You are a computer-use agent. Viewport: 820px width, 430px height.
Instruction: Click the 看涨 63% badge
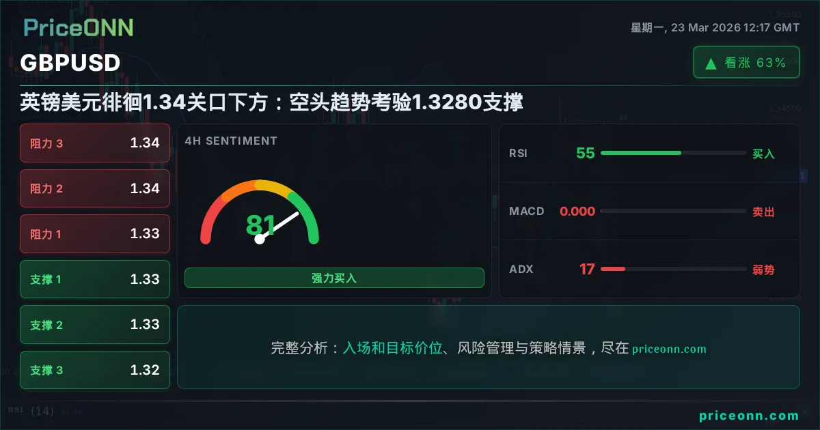(x=746, y=63)
